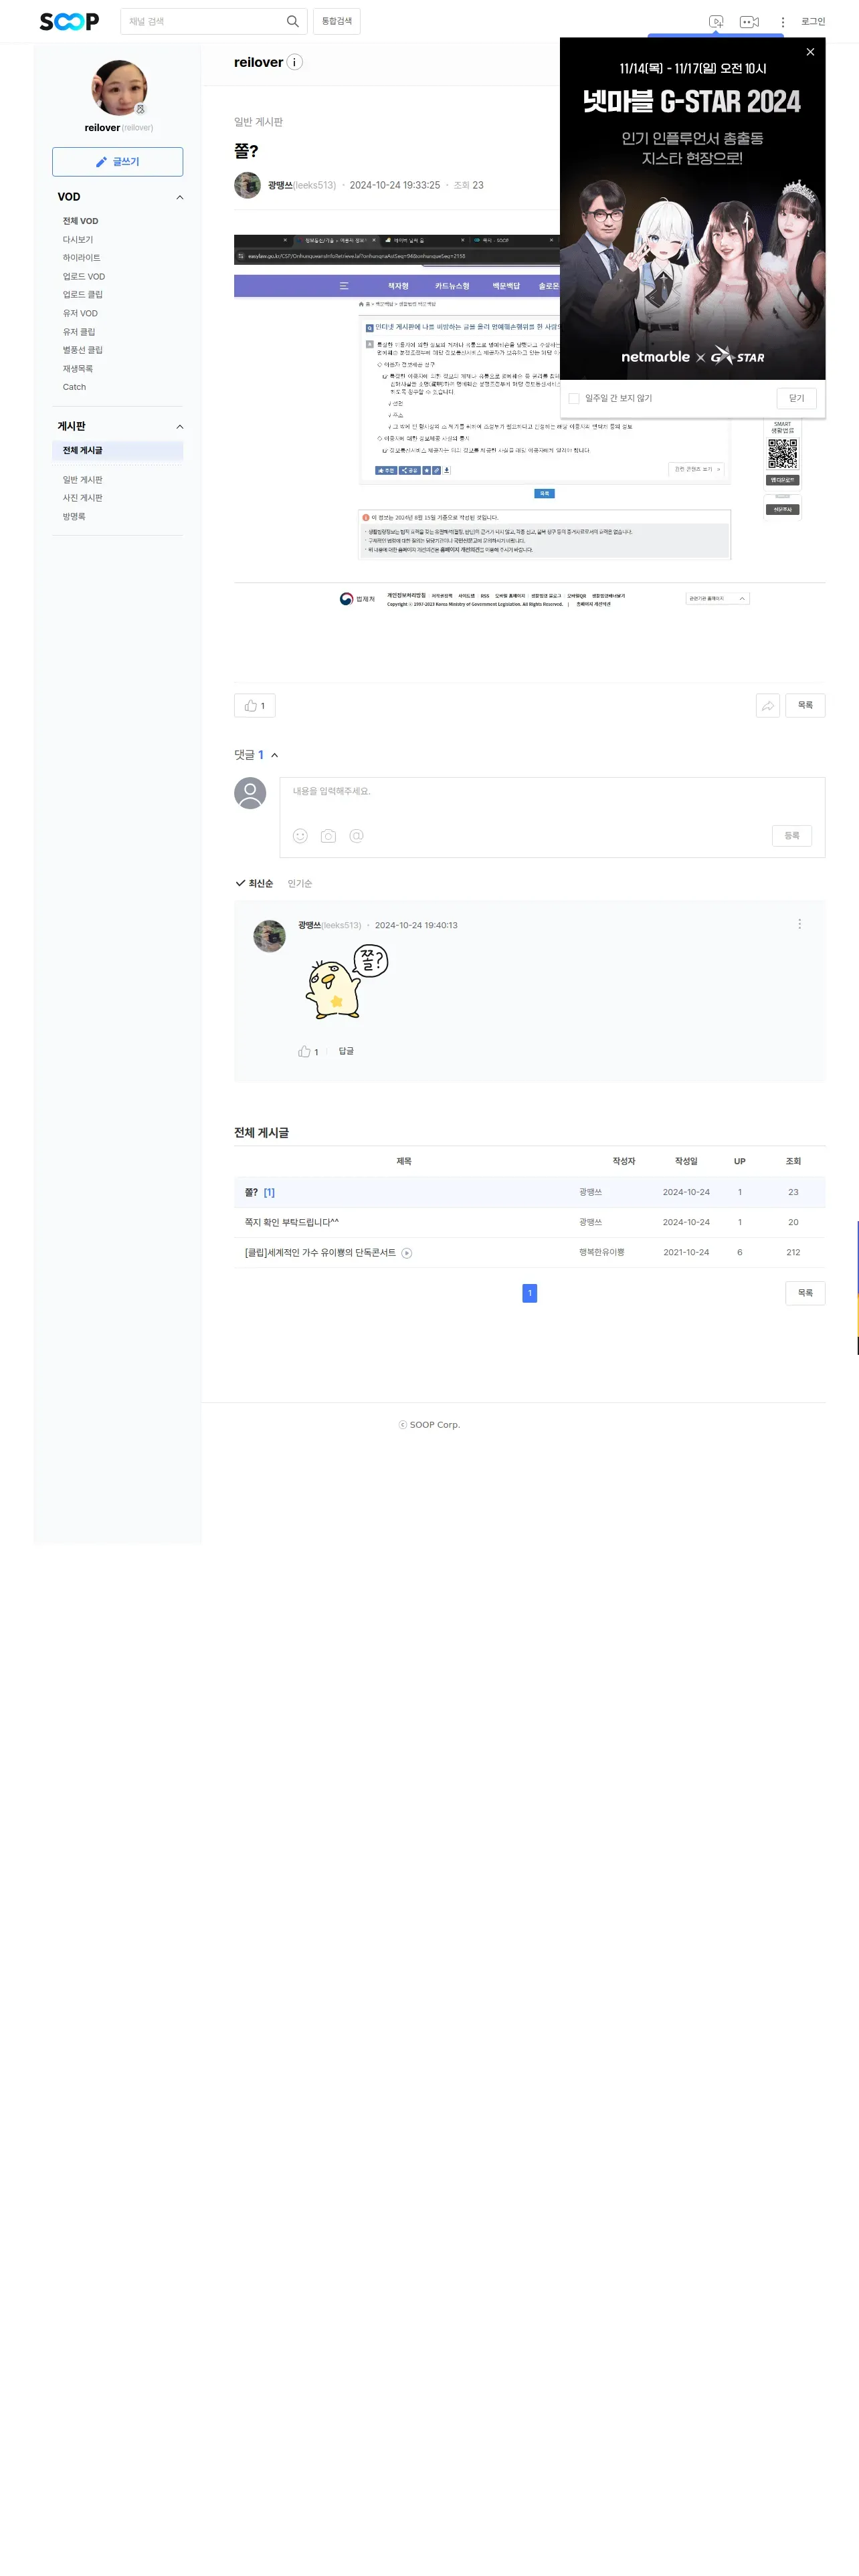Sort comments by 최신순
Image resolution: width=859 pixels, height=2576 pixels.
[254, 883]
